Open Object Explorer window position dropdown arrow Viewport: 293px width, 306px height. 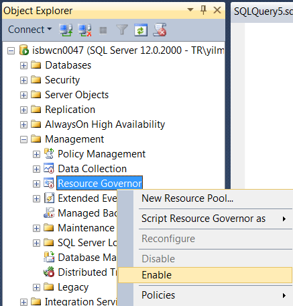pos(190,10)
